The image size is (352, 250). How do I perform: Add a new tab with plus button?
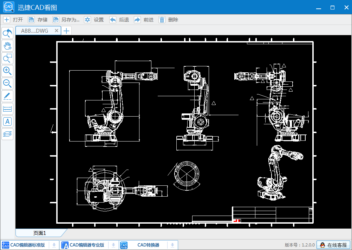[x=66, y=31]
